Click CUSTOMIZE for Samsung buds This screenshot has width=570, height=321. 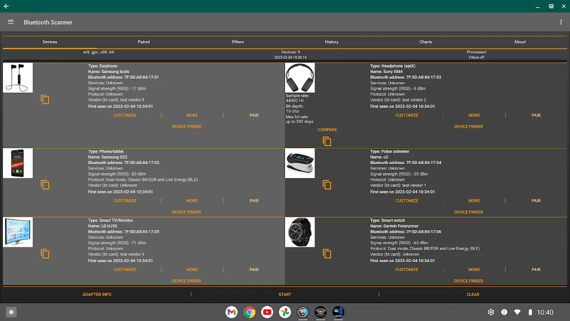pos(125,115)
